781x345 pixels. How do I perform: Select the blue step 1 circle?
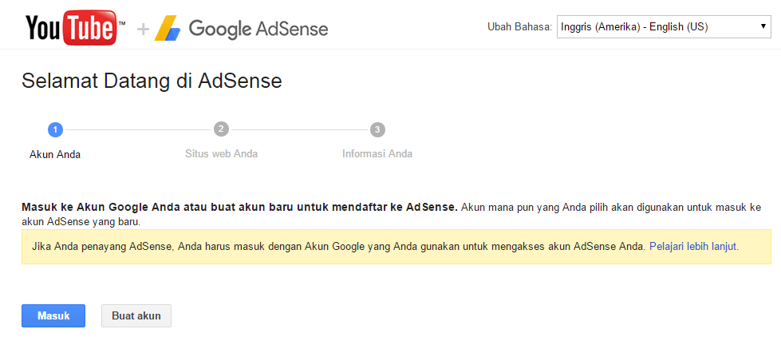pos(55,129)
